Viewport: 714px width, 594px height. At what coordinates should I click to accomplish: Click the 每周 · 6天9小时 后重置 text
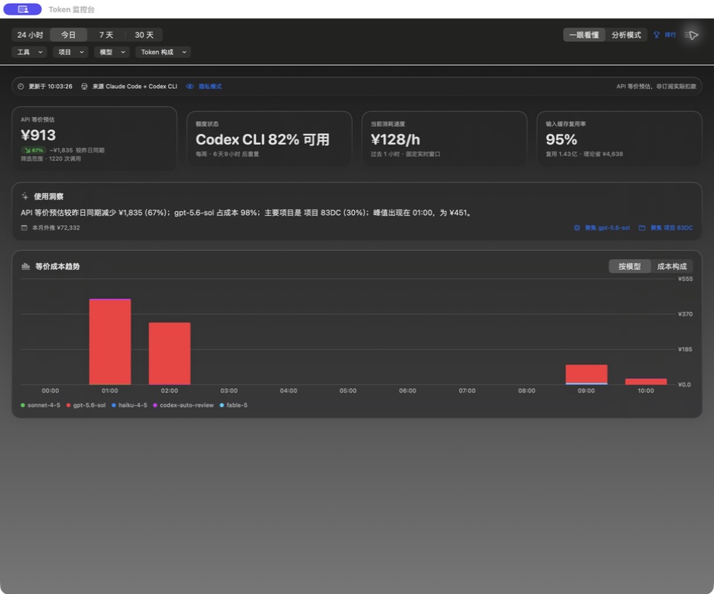[227, 155]
